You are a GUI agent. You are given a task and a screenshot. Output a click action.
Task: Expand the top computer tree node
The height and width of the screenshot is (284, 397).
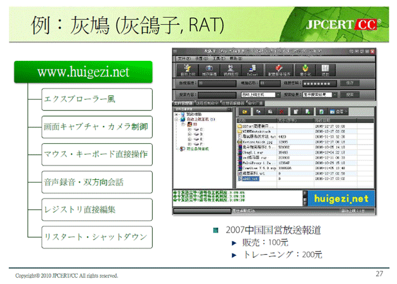click(x=176, y=114)
